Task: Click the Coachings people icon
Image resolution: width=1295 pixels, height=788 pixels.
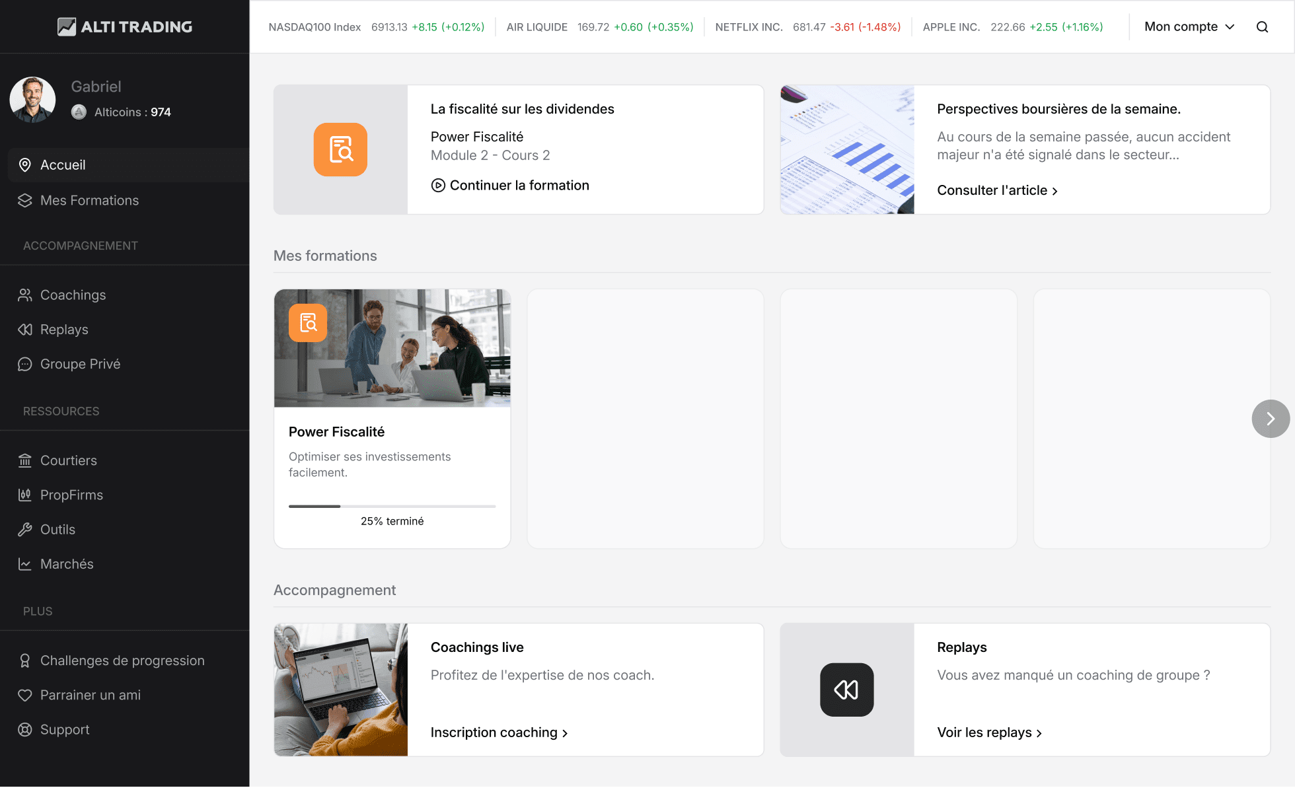Action: 25,295
